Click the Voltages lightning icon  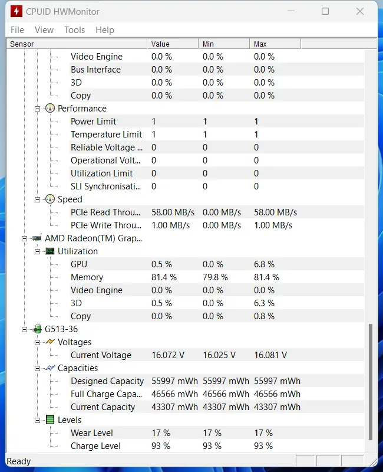tap(50, 342)
